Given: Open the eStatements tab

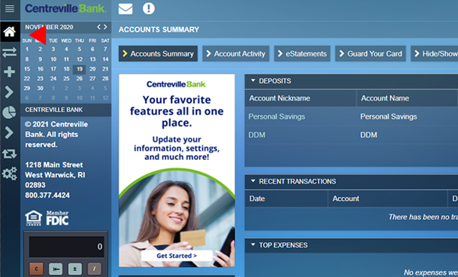Looking at the screenshot, I should tap(302, 53).
